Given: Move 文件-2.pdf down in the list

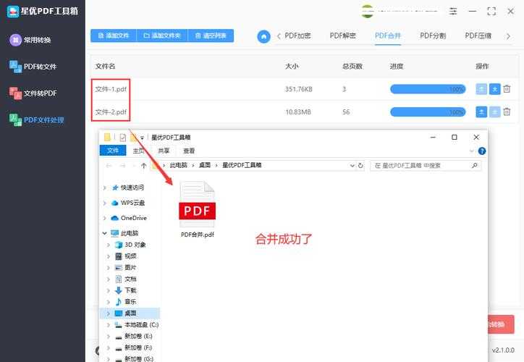Looking at the screenshot, I should [494, 112].
